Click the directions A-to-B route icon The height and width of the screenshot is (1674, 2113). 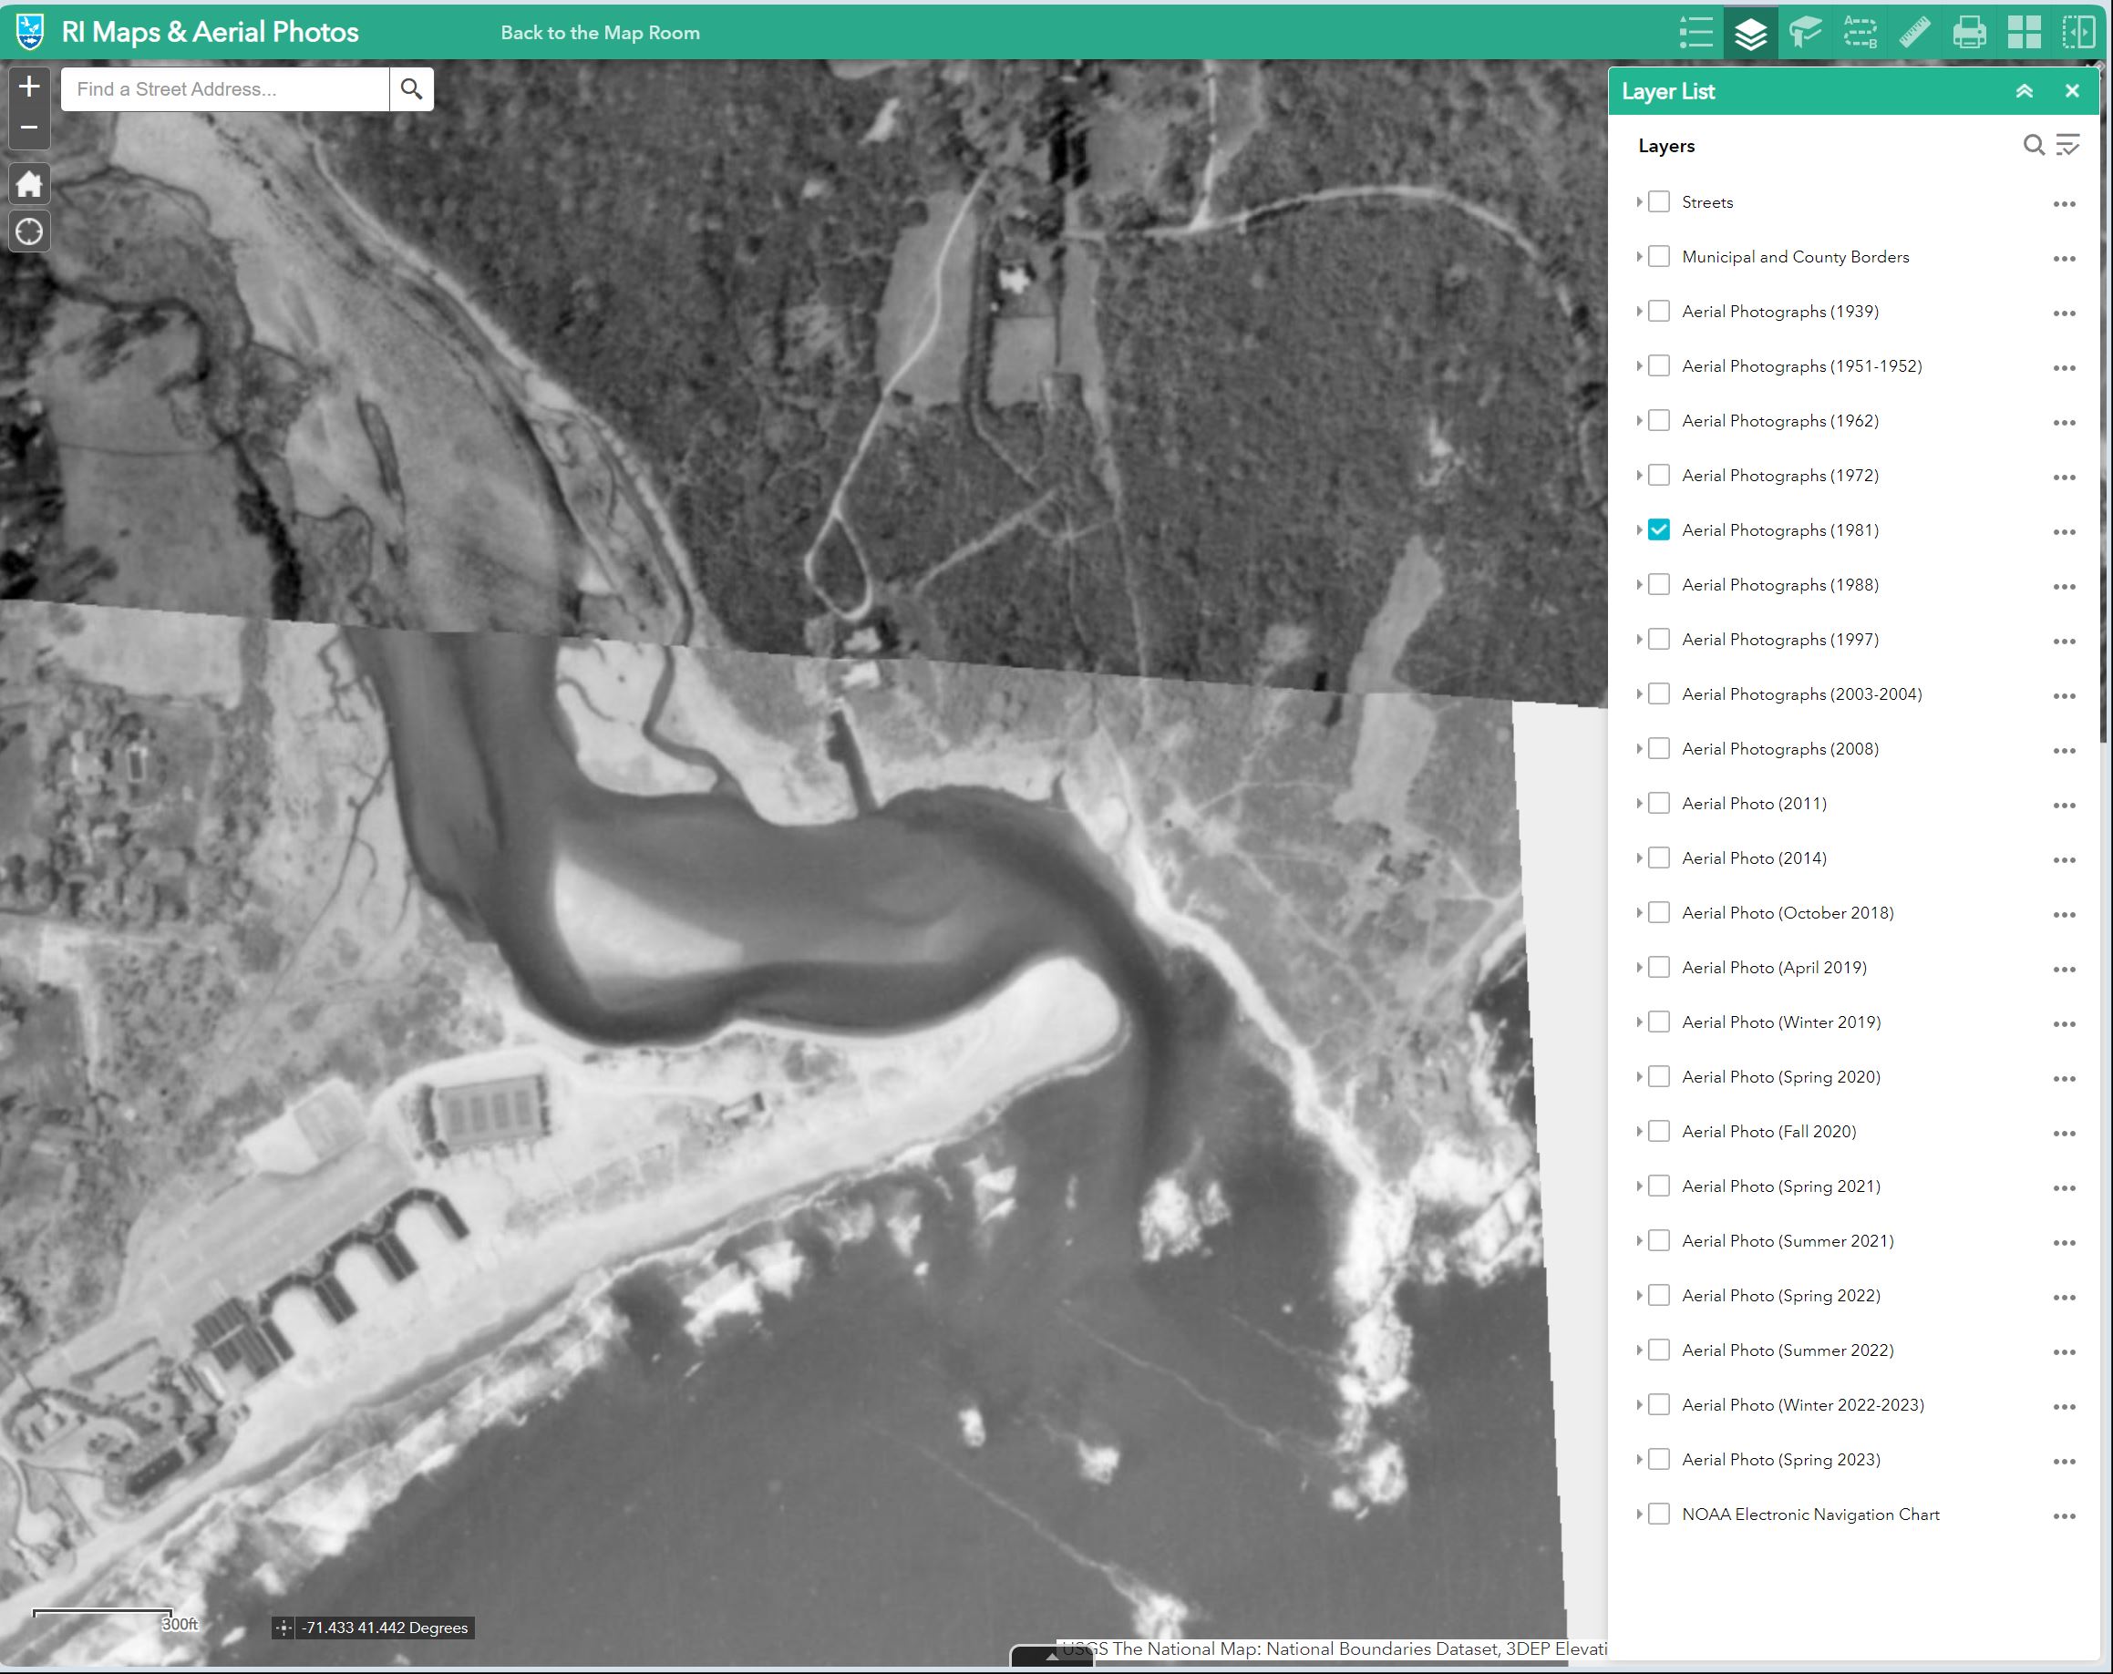(x=1860, y=32)
